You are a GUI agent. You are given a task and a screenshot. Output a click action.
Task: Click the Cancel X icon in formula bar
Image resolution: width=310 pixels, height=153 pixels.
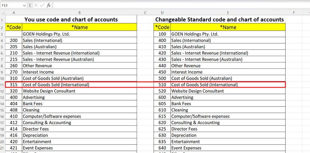click(x=36, y=6)
